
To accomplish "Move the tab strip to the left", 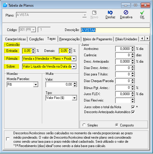I will click(x=142, y=38).
